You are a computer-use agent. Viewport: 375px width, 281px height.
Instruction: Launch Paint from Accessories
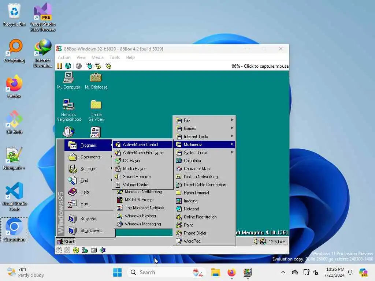204,225
